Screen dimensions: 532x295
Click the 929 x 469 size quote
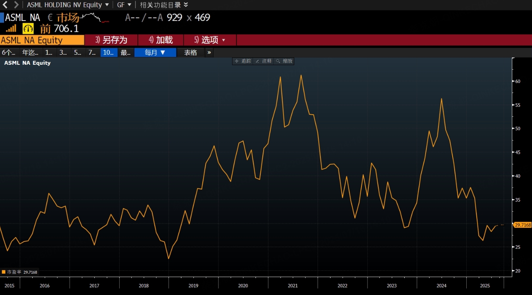(x=189, y=17)
